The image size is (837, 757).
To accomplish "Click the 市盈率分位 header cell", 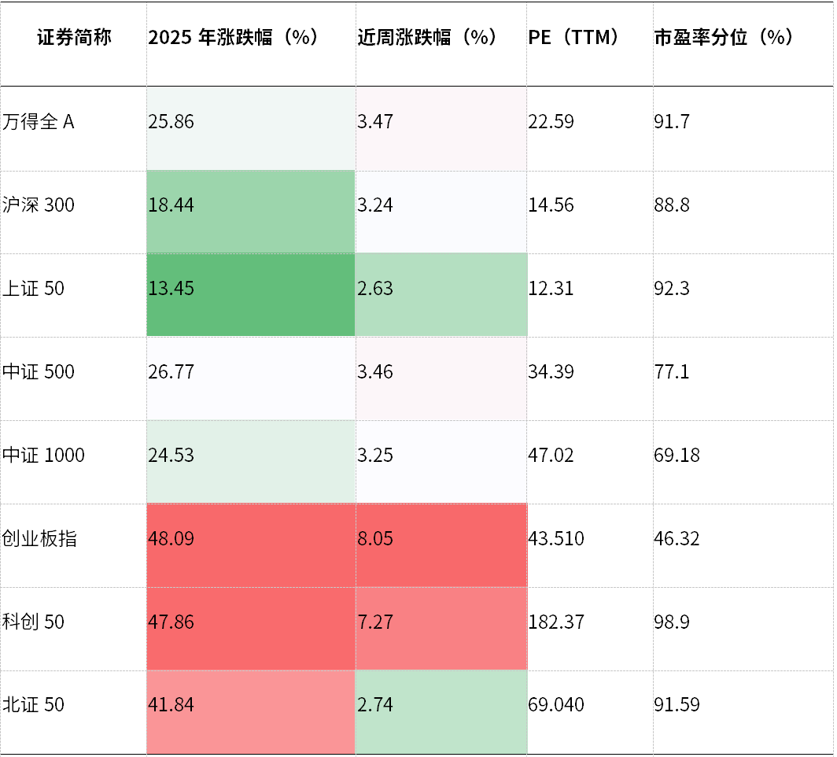I will tap(724, 38).
